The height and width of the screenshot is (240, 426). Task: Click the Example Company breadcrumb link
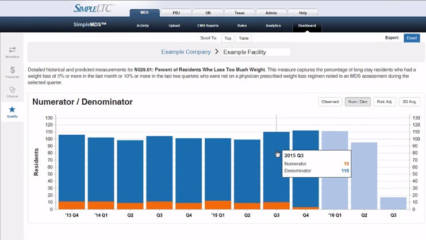point(186,52)
